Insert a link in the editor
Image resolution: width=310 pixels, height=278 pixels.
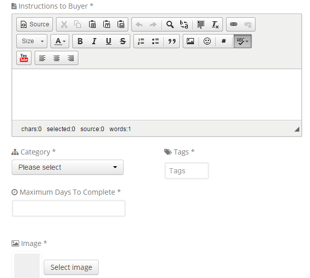(x=234, y=24)
